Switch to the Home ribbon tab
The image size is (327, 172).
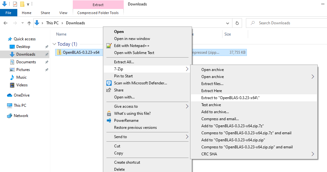[27, 13]
